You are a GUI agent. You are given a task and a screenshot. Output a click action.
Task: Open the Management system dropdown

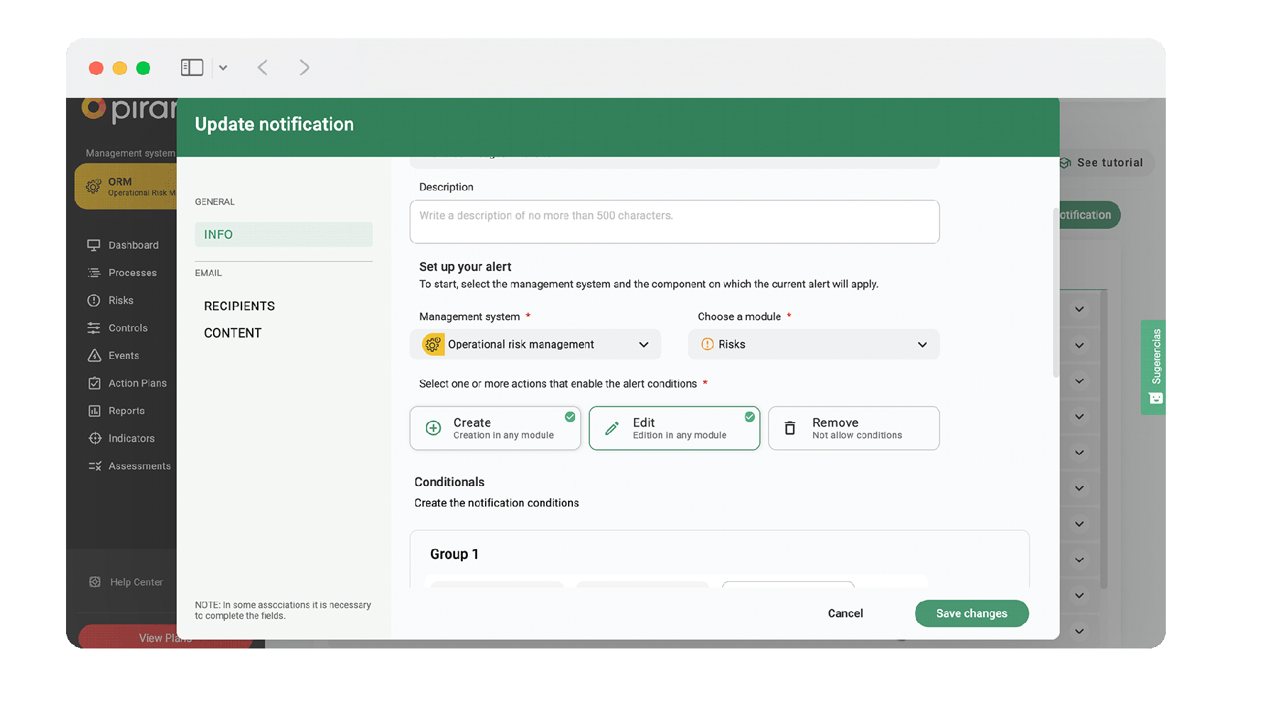[535, 344]
